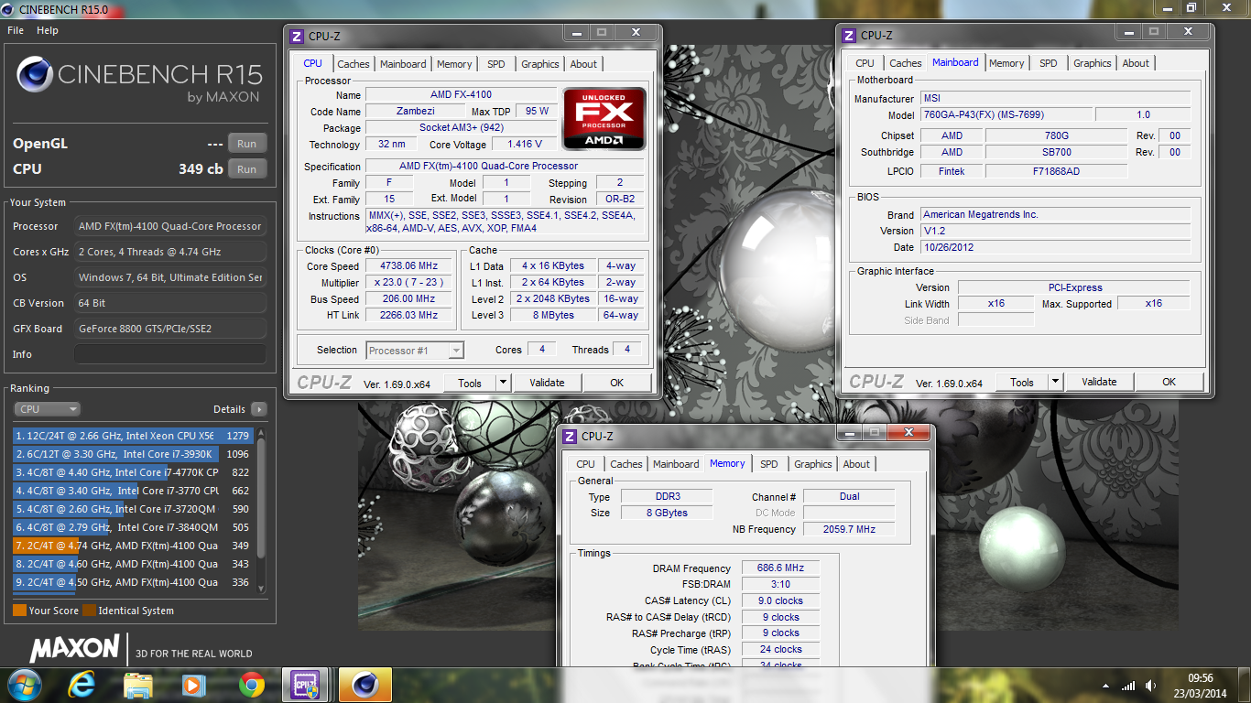1251x703 pixels.
Task: Show hidden tray icons arrow
Action: coord(1104,685)
